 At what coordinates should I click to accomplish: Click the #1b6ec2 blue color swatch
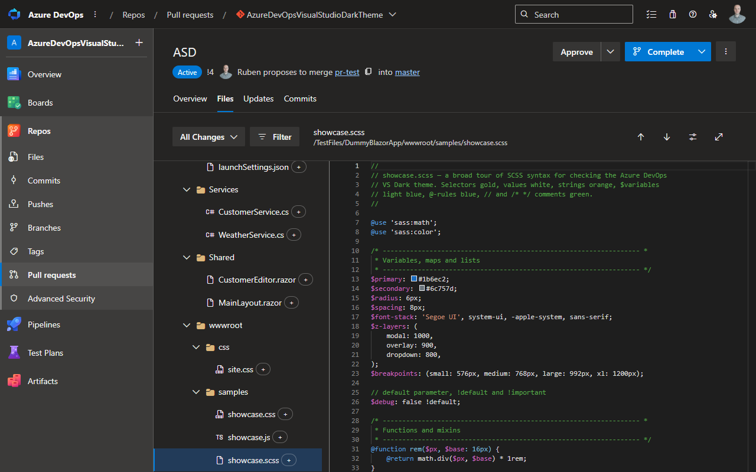(414, 278)
